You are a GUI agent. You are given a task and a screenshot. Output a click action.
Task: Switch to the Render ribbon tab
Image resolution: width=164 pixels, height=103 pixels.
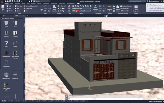pos(23,4)
